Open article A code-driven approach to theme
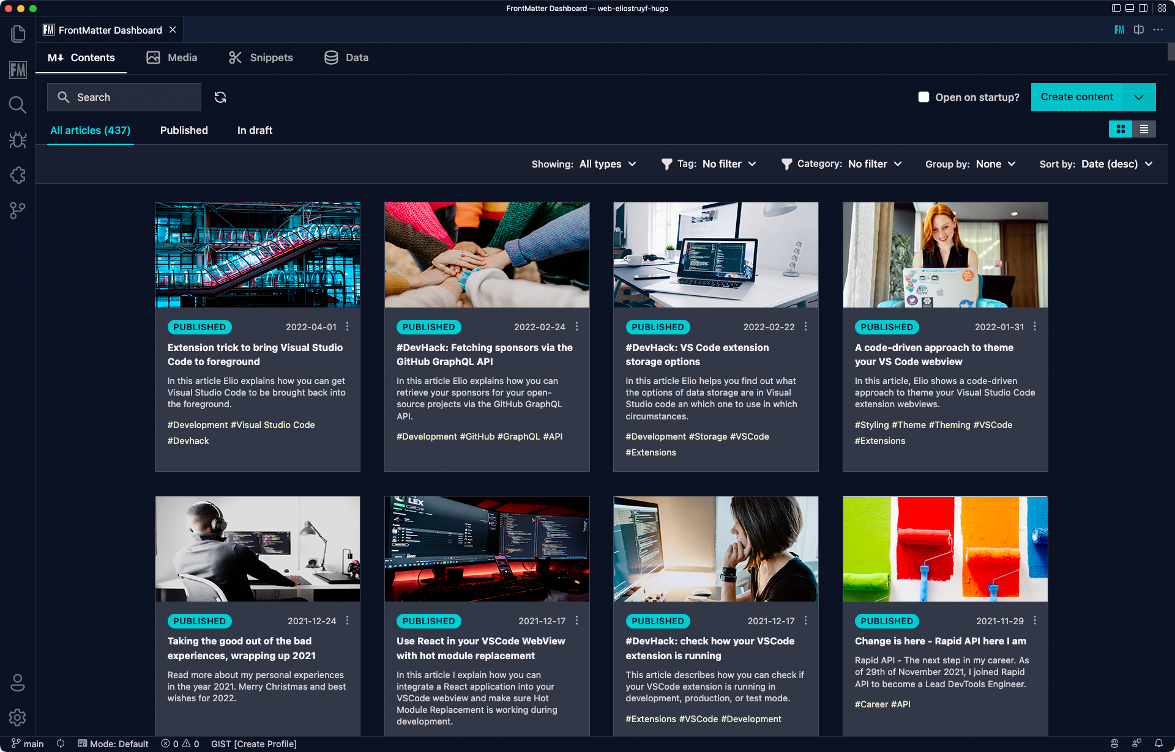Image resolution: width=1175 pixels, height=752 pixels. (934, 355)
